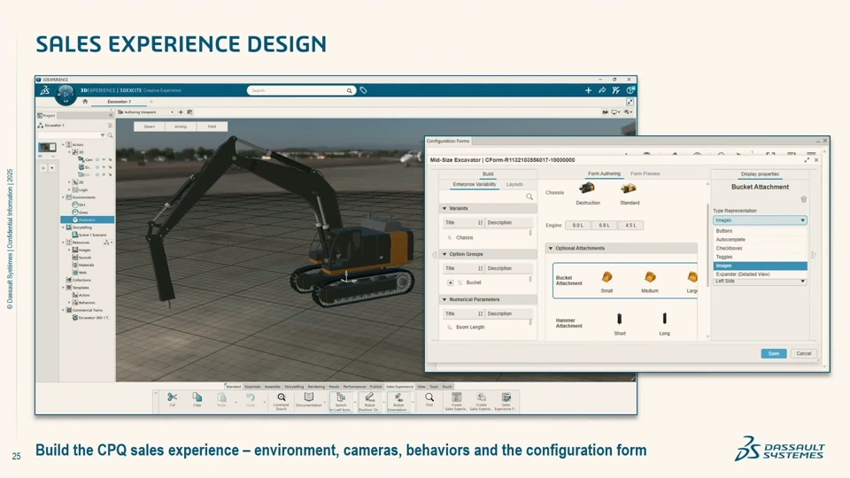The width and height of the screenshot is (850, 478).
Task: Click Switch to Leaf Actor tool
Action: [x=340, y=402]
